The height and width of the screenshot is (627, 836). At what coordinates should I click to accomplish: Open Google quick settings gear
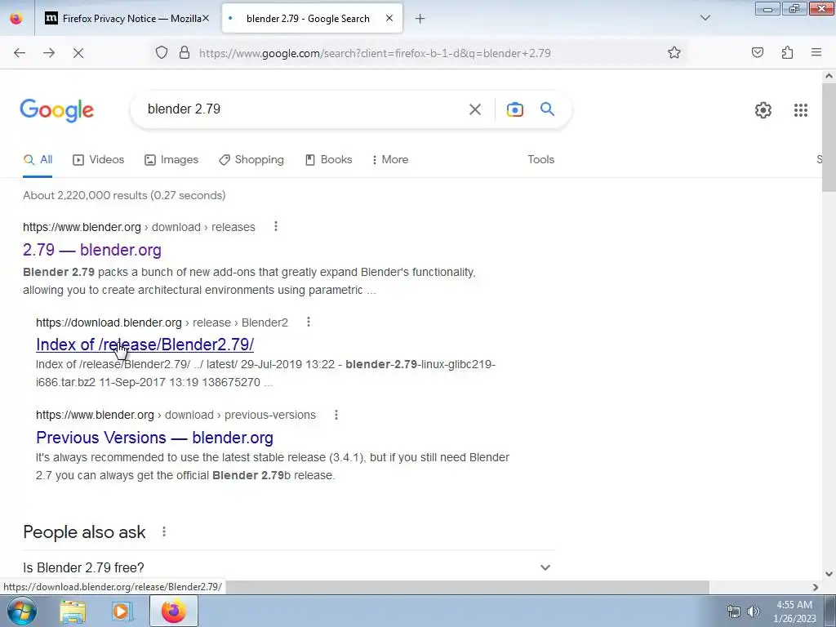763,110
